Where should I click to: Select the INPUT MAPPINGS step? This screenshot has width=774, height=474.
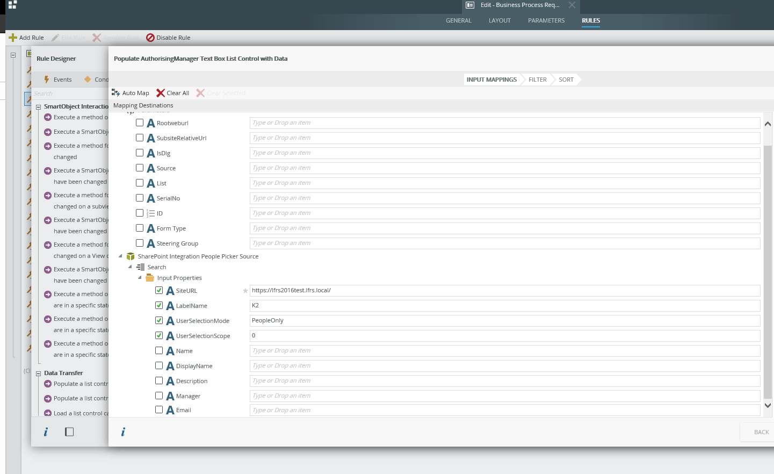491,80
